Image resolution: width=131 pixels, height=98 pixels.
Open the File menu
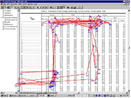pos(4,4)
